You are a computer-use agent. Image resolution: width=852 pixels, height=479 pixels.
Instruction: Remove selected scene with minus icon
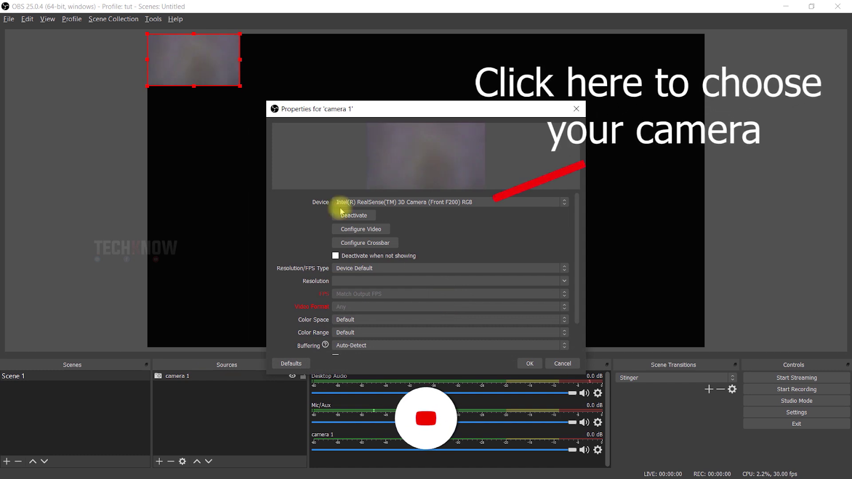(x=18, y=461)
